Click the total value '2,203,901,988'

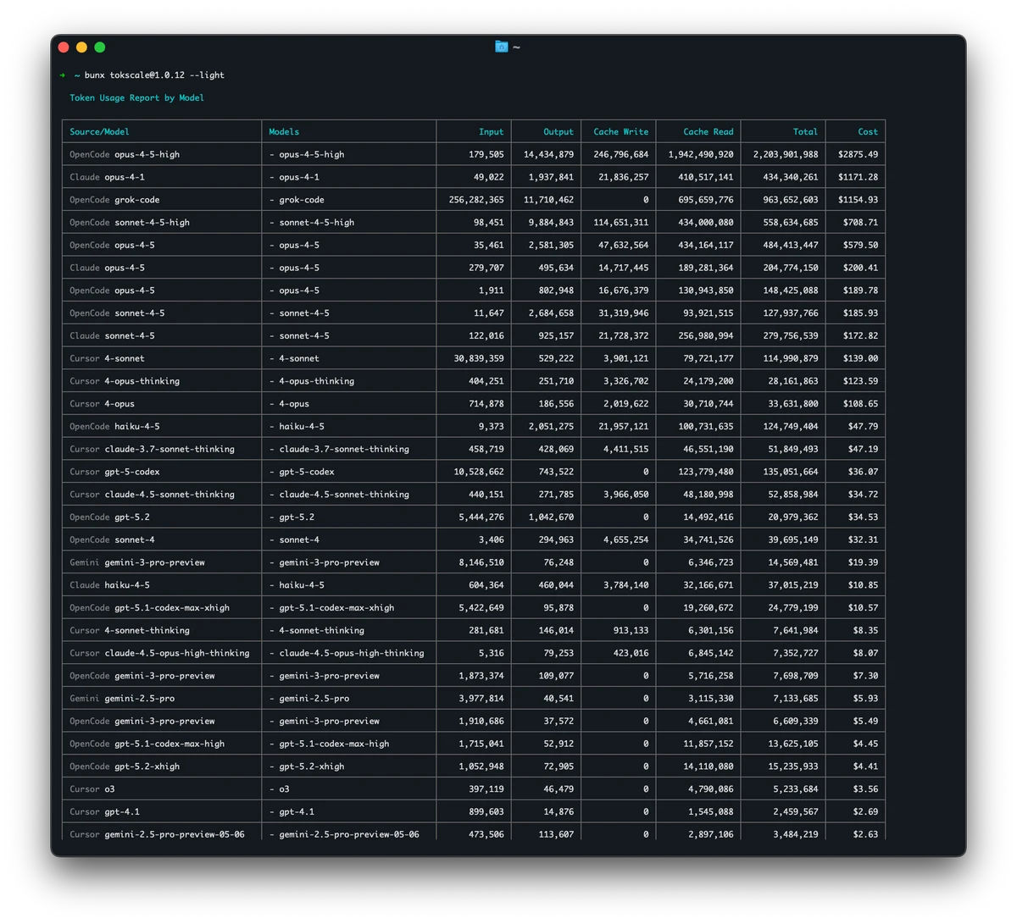tap(786, 155)
